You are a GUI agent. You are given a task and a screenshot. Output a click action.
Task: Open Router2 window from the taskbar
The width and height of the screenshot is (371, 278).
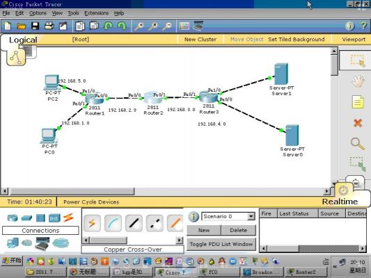click(306, 272)
